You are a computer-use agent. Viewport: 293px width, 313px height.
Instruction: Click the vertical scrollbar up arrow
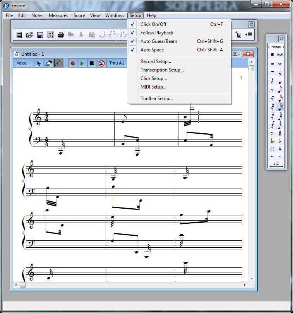[x=252, y=62]
